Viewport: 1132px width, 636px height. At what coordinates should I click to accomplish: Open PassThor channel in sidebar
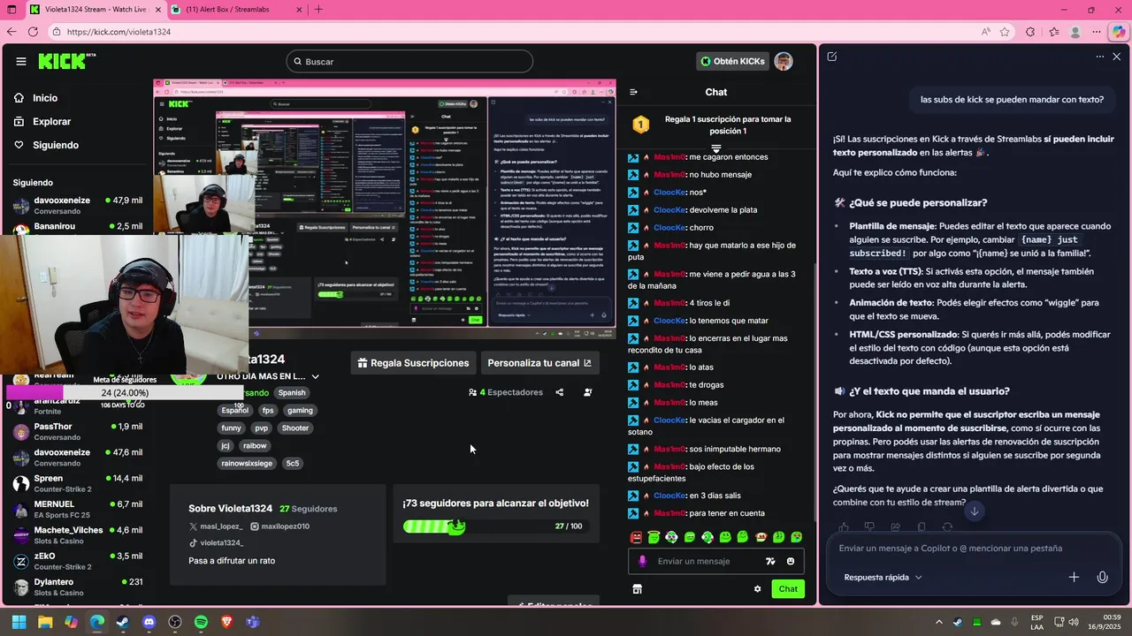tap(78, 431)
